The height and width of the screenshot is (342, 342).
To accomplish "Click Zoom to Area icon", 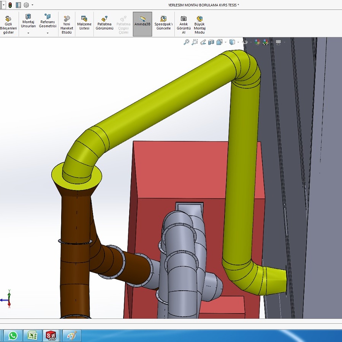I will (x=195, y=42).
